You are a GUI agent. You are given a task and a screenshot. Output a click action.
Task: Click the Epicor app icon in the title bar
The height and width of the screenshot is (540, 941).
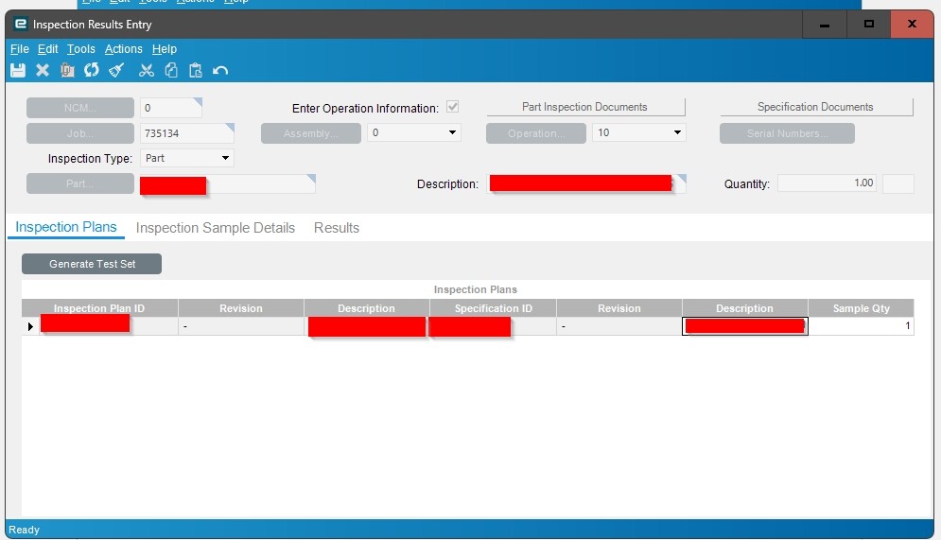tap(21, 24)
